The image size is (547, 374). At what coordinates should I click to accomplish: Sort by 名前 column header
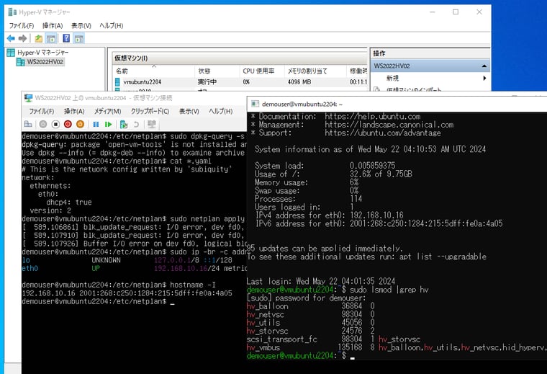click(122, 71)
